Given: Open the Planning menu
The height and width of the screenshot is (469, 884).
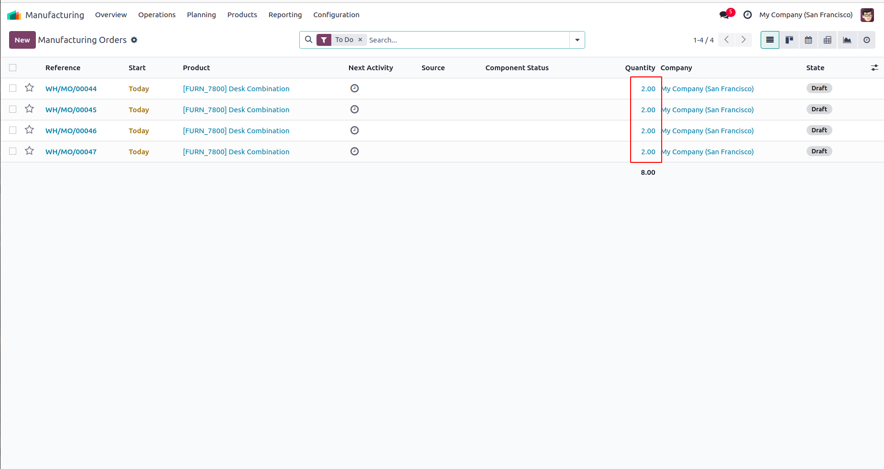Looking at the screenshot, I should click(201, 15).
